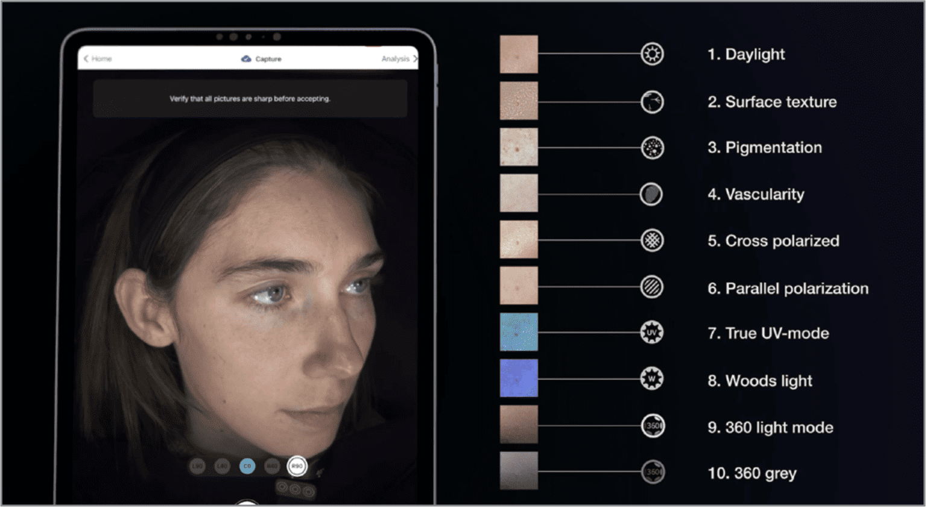
Task: Click the '1. Daylight' label
Action: 746,55
